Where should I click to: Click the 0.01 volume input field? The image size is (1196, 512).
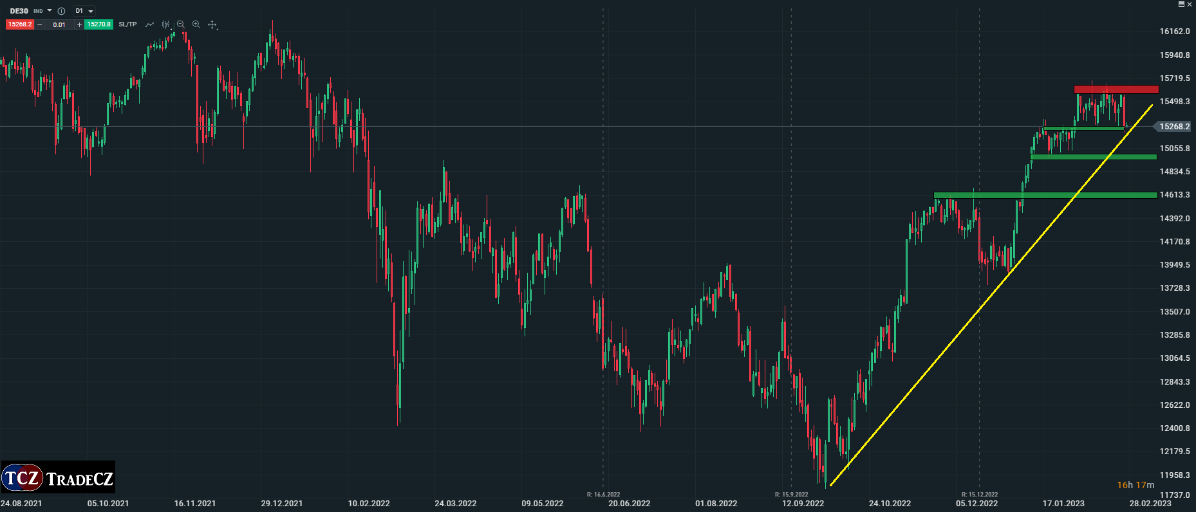click(x=59, y=24)
